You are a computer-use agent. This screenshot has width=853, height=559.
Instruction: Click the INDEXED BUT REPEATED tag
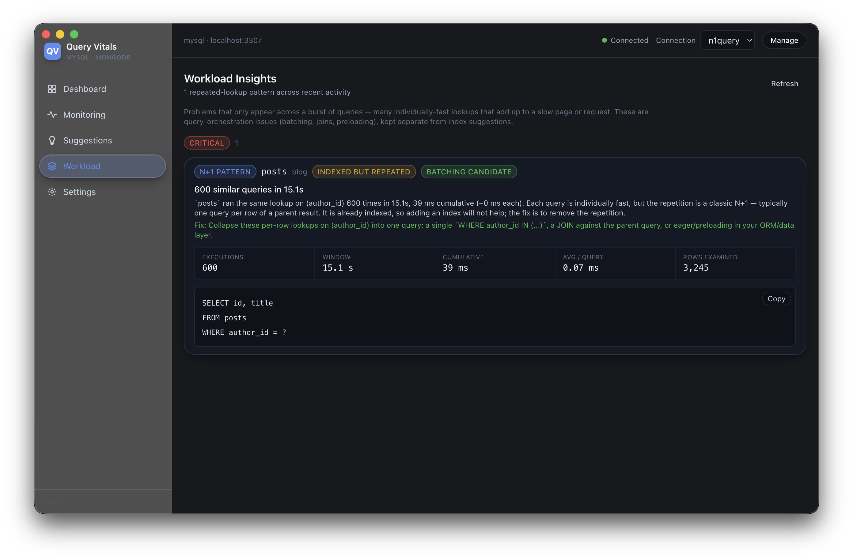[364, 172]
